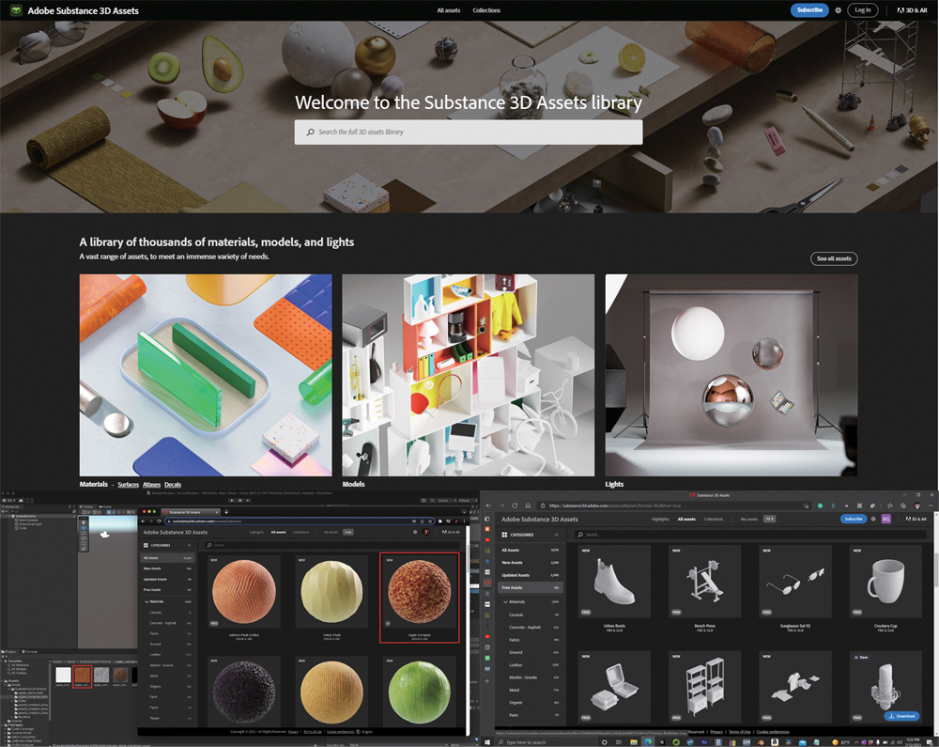Select the Hand tool in Unity scene view
The width and height of the screenshot is (939, 747).
pyautogui.click(x=84, y=522)
